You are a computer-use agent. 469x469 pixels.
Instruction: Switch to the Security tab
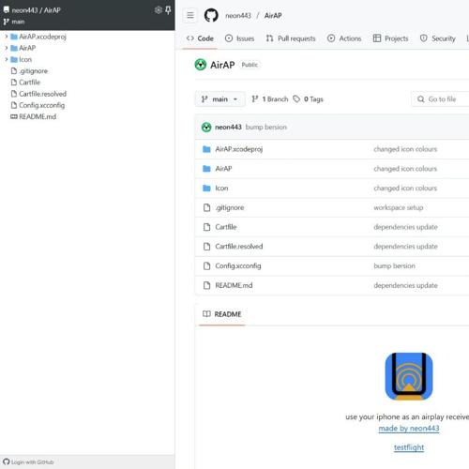[437, 38]
